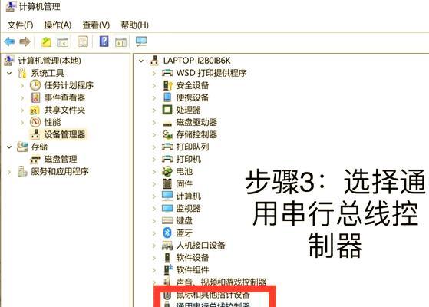Click the security devices (安全设备) icon
Screen dimensions: 429x307
(x=167, y=85)
